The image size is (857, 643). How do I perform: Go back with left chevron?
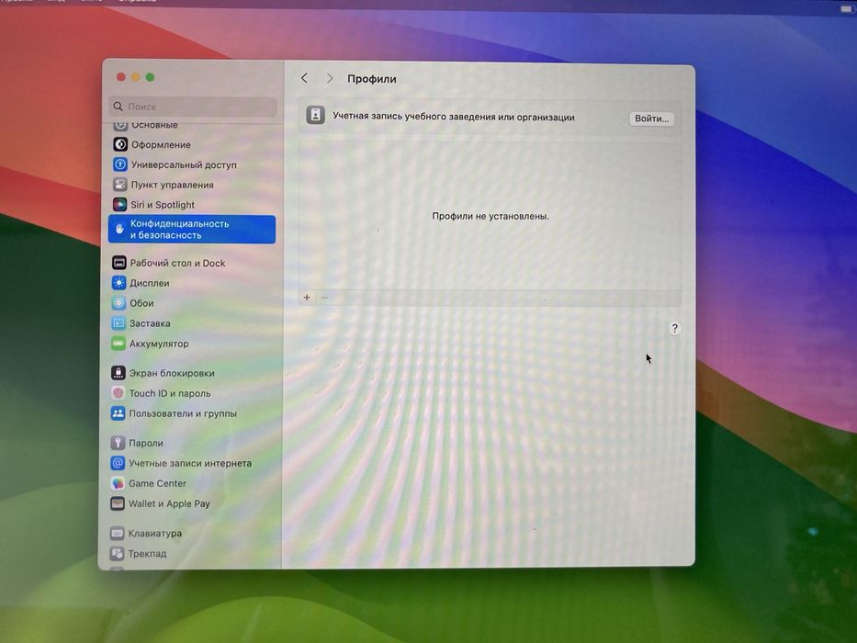pyautogui.click(x=304, y=78)
